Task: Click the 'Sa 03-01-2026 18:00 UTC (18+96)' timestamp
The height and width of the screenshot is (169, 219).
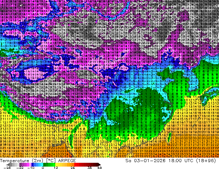Action: [171, 160]
